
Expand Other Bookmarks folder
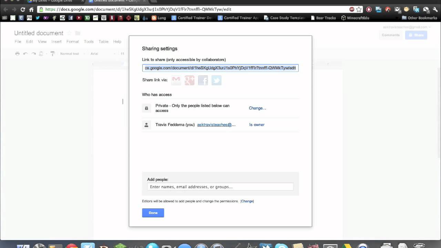tap(419, 18)
